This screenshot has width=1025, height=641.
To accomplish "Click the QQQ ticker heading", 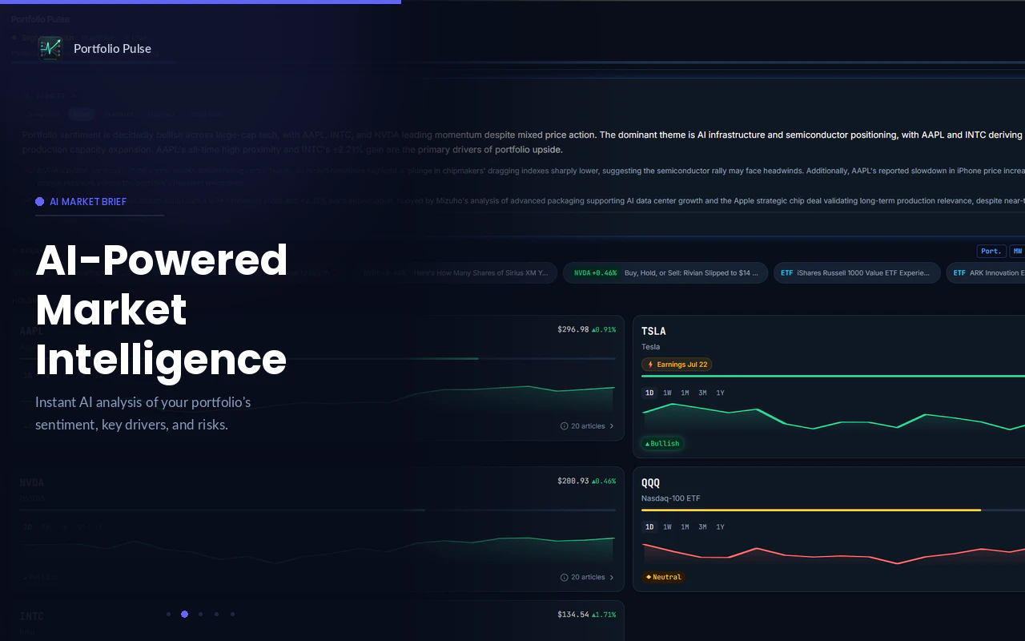I will coord(650,483).
